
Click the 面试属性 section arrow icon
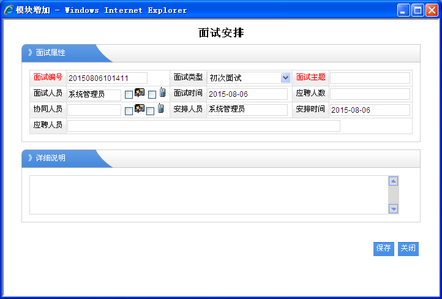tap(30, 53)
